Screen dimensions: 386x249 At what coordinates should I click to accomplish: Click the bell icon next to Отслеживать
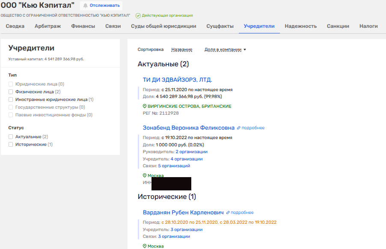[86, 6]
